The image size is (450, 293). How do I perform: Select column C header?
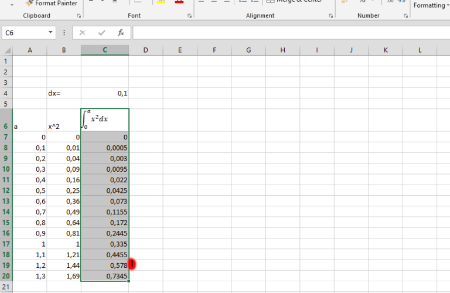coord(105,50)
